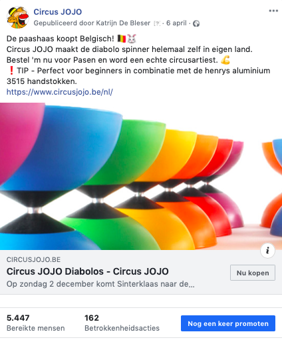
Task: Open the colorful diabolos ad image
Action: [x=141, y=176]
